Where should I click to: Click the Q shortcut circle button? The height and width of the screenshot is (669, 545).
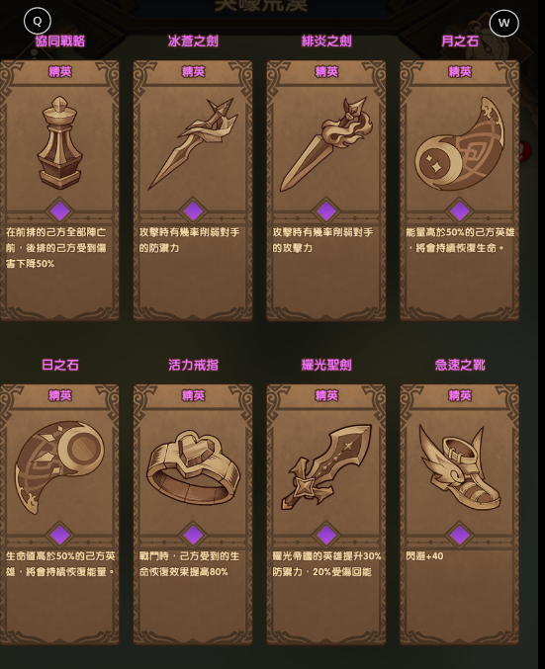38,21
